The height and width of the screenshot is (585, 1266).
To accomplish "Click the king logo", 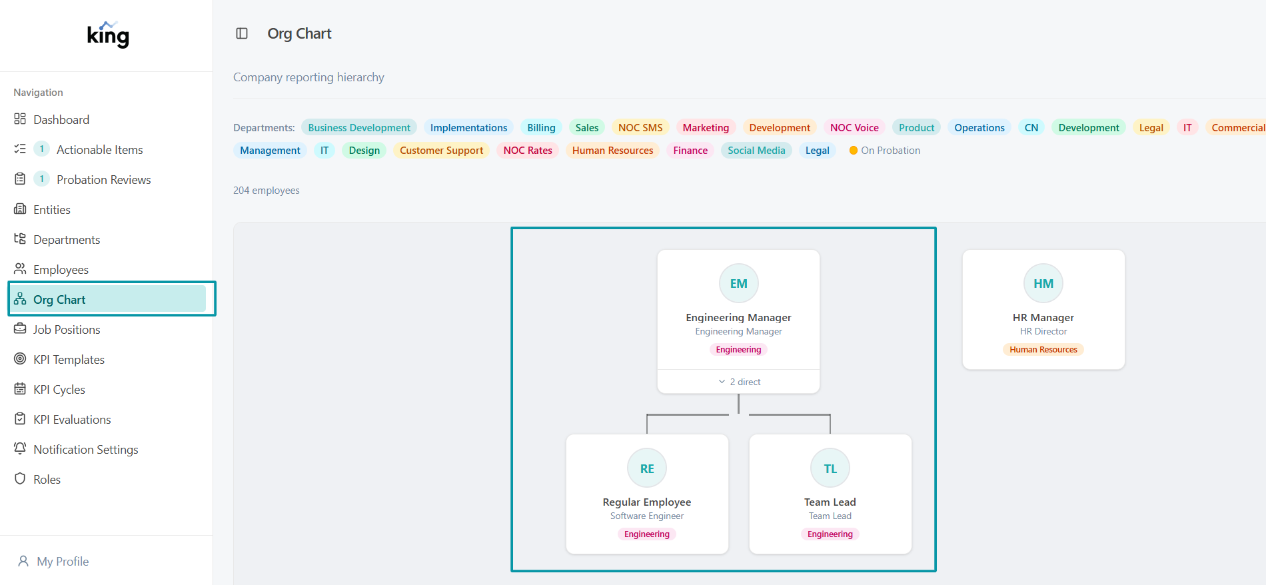I will click(x=108, y=35).
